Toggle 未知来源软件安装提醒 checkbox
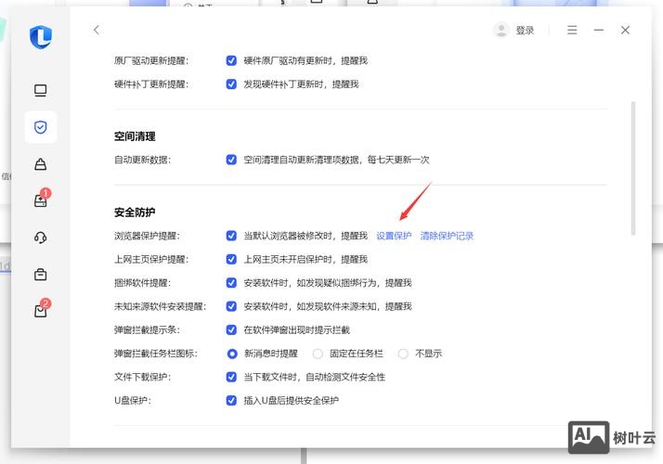Image resolution: width=663 pixels, height=464 pixels. (231, 306)
